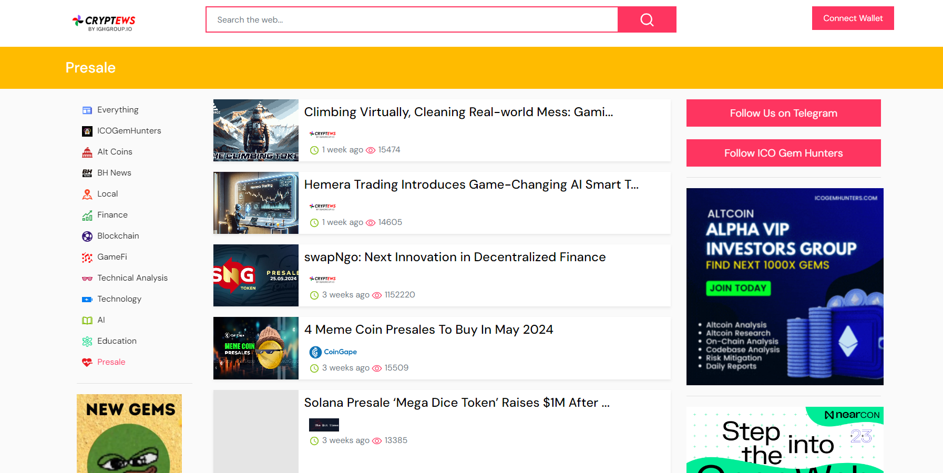Click the 14605 view count
943x473 pixels.
point(390,222)
